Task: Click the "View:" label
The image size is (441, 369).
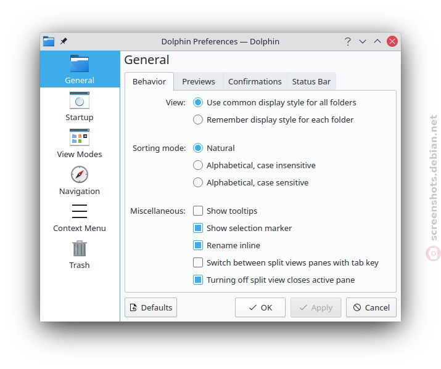Action: 176,102
